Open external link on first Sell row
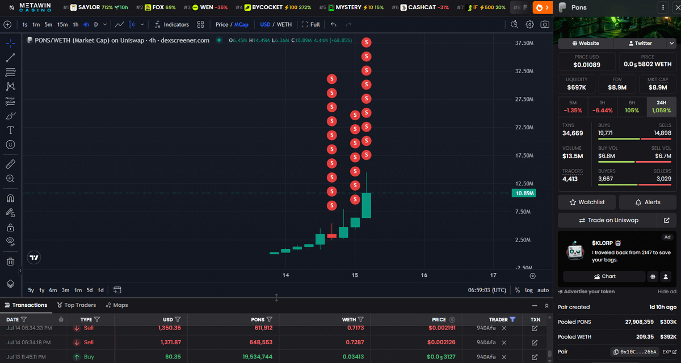This screenshot has width=681, height=363. click(534, 328)
